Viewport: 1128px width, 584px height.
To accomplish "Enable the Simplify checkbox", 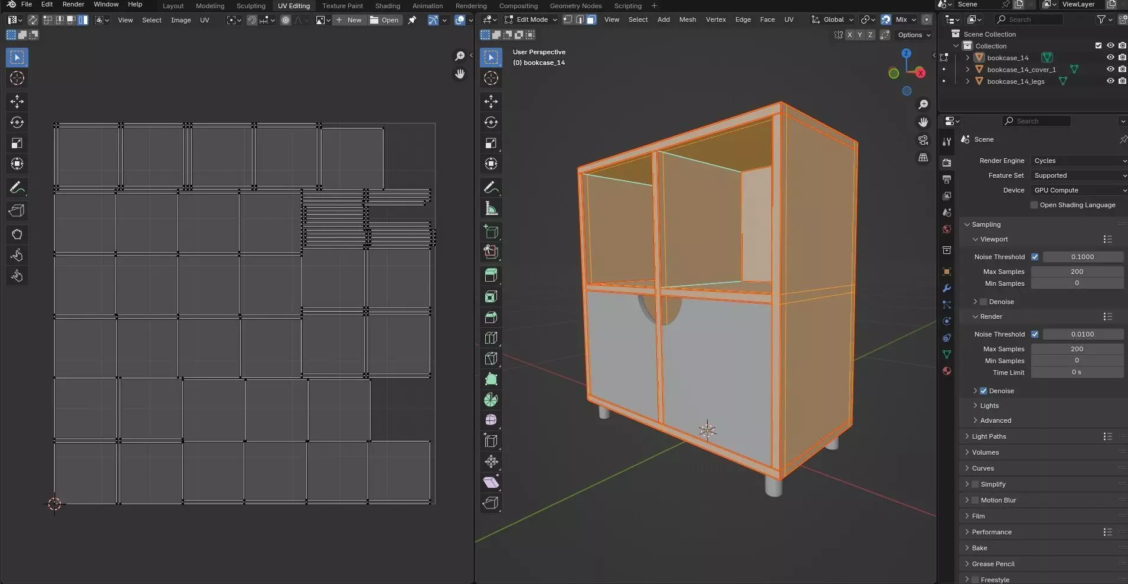I will [975, 484].
